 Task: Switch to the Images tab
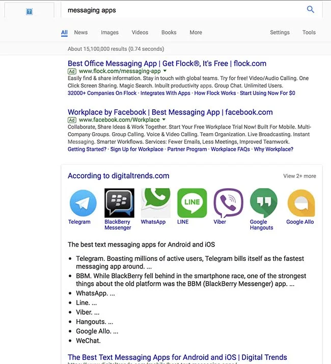(x=109, y=33)
